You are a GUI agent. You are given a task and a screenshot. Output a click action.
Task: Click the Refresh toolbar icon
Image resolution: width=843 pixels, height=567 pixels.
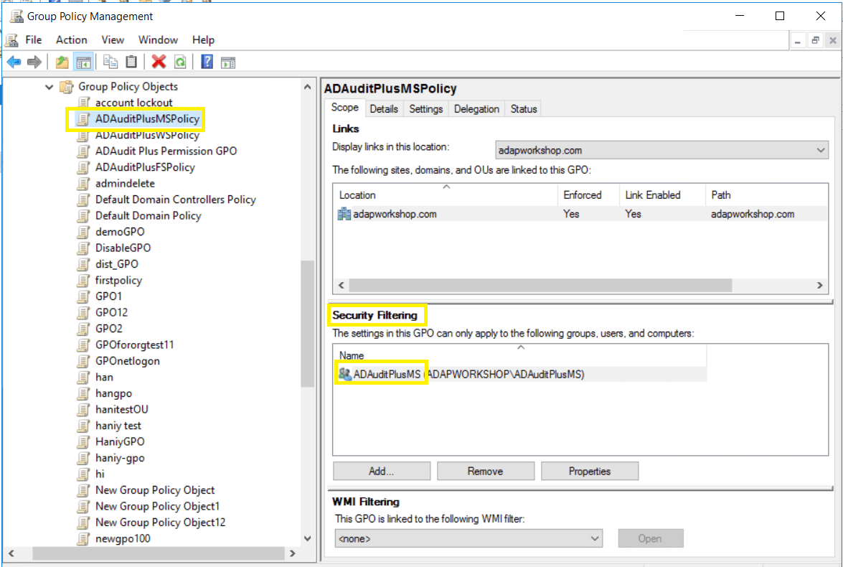180,62
